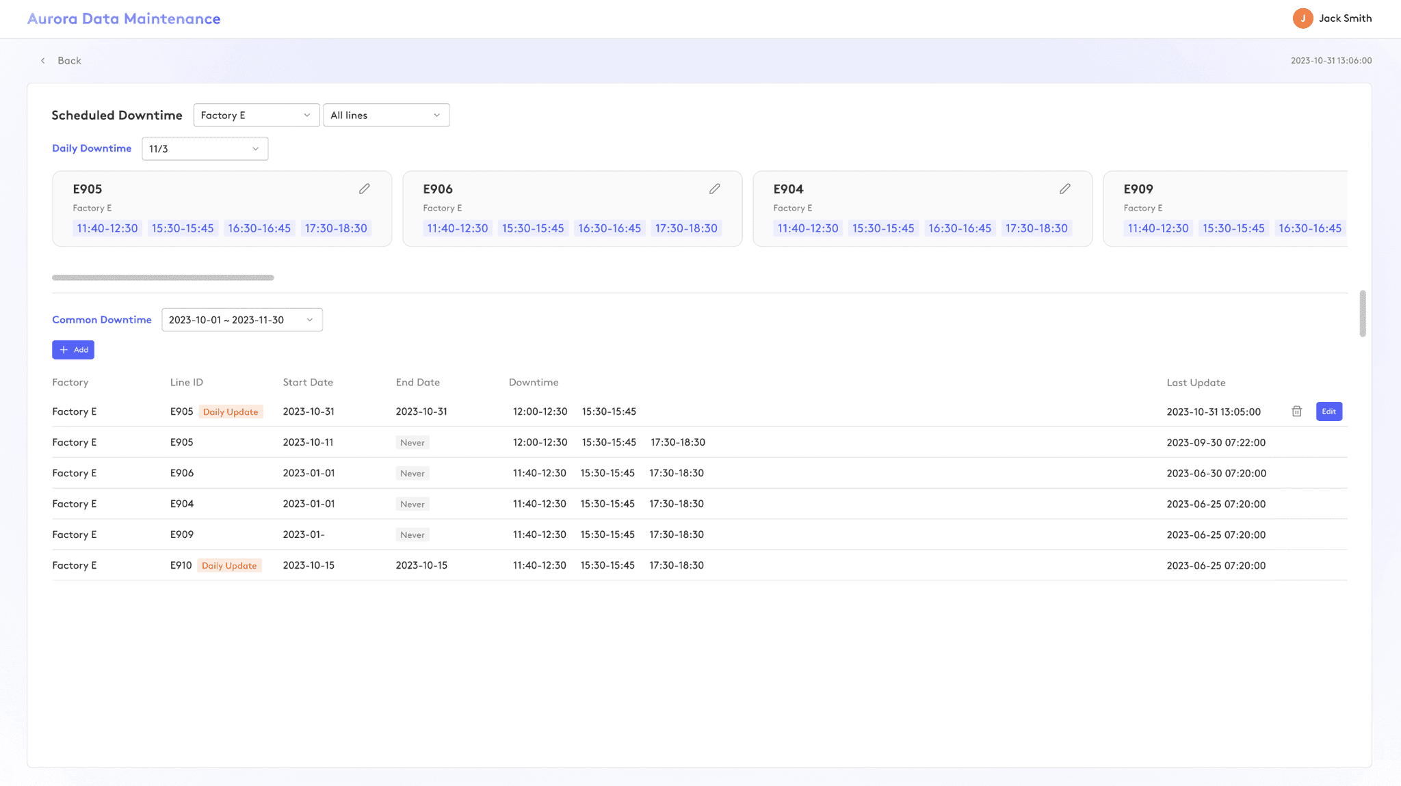Open the 11/3 date dropdown

[205, 149]
